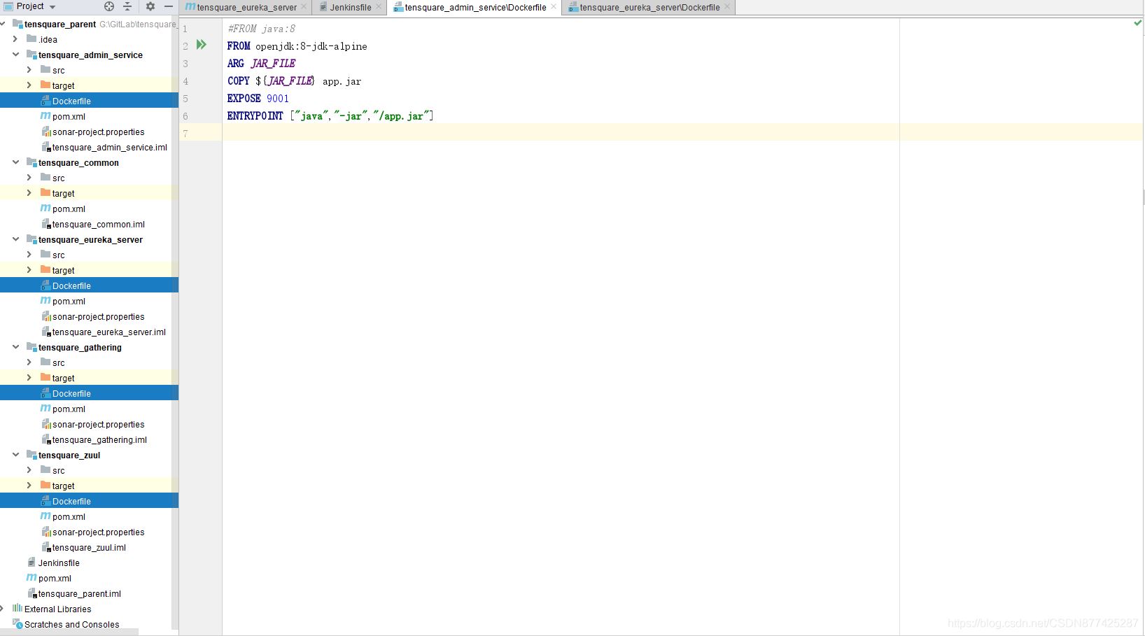The width and height of the screenshot is (1145, 636).
Task: Close the tensquare_admin_service\Dockerfile tab
Action: (x=554, y=7)
